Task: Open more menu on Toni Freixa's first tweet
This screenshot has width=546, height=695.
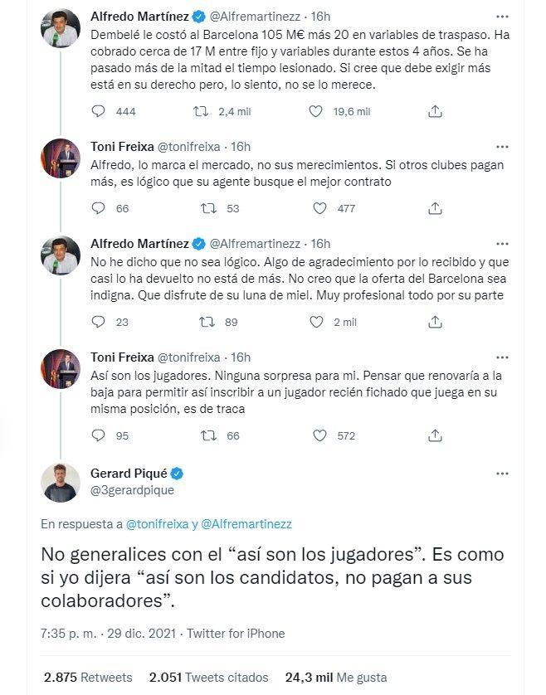Action: [x=502, y=146]
